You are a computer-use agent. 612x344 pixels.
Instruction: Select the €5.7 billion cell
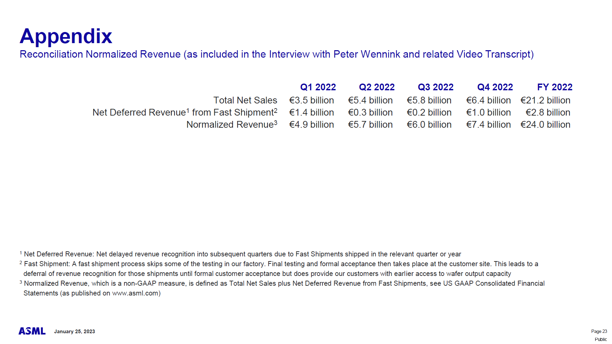(x=370, y=125)
